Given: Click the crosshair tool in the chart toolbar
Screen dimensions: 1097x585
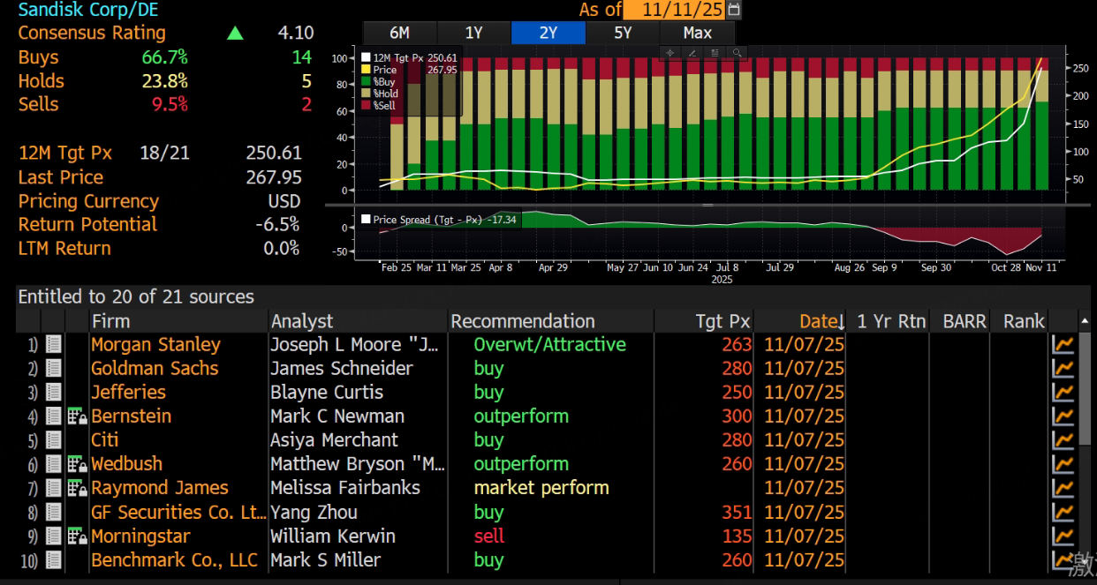Looking at the screenshot, I should point(670,53).
